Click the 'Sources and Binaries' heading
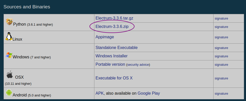Viewport: 246px width, 101px height. [27, 7]
